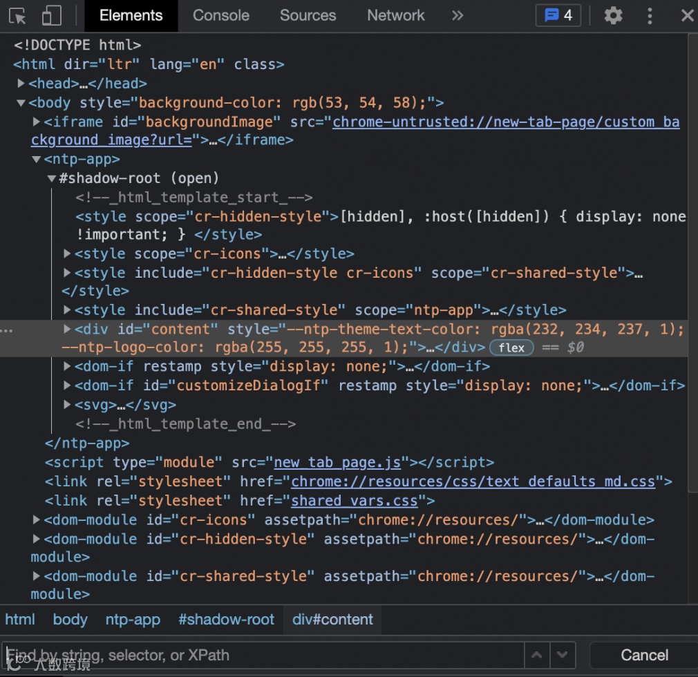This screenshot has height=677, width=698.
Task: Select ntp-app in the breadcrumb bar
Action: 133,620
